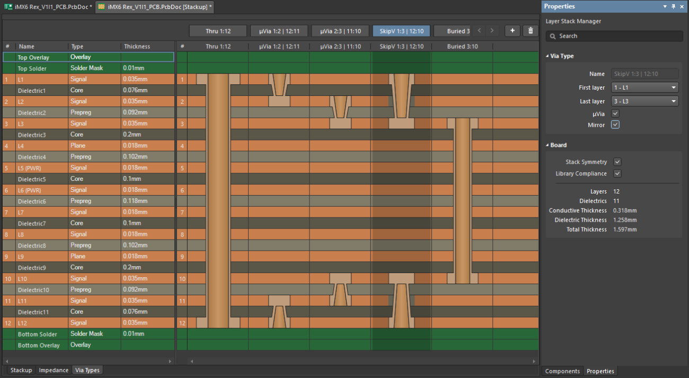Disable the Mirror checkbox
Viewport: 689px width, 378px height.
pyautogui.click(x=615, y=125)
